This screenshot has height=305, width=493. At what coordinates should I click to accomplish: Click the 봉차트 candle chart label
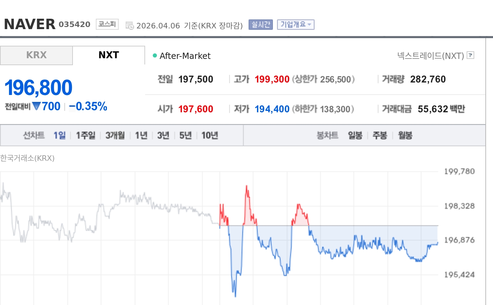click(327, 136)
